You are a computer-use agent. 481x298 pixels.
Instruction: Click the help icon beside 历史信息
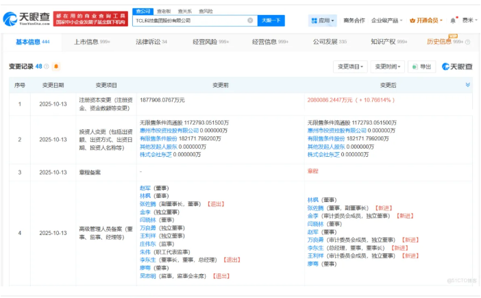468,42
